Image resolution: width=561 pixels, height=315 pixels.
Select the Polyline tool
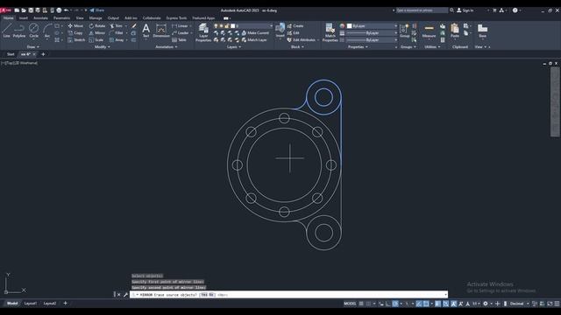[x=19, y=31]
